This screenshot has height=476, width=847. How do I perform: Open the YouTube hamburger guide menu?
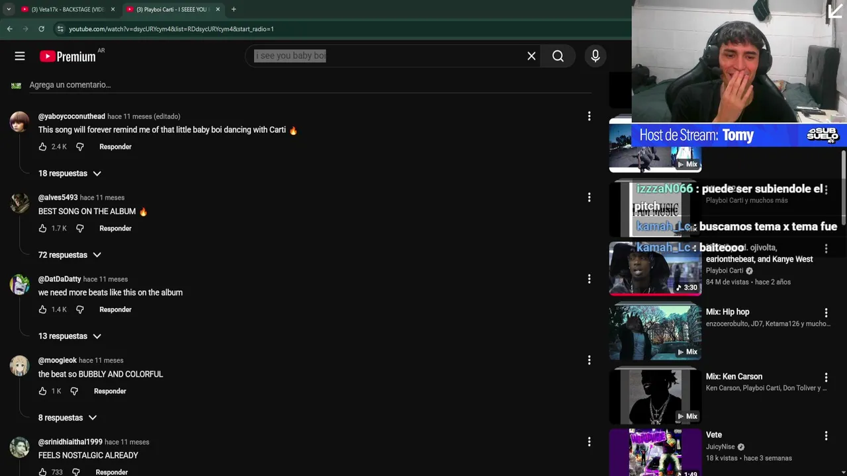[x=20, y=56]
